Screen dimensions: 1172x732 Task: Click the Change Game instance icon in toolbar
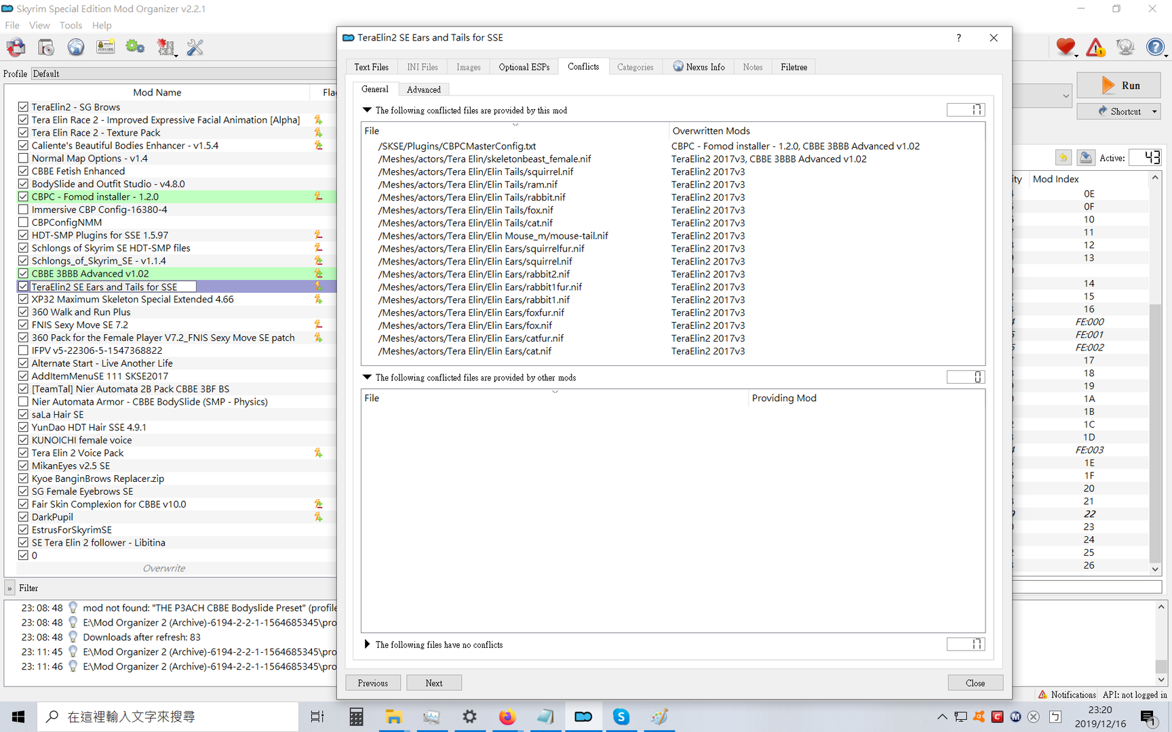(x=16, y=47)
